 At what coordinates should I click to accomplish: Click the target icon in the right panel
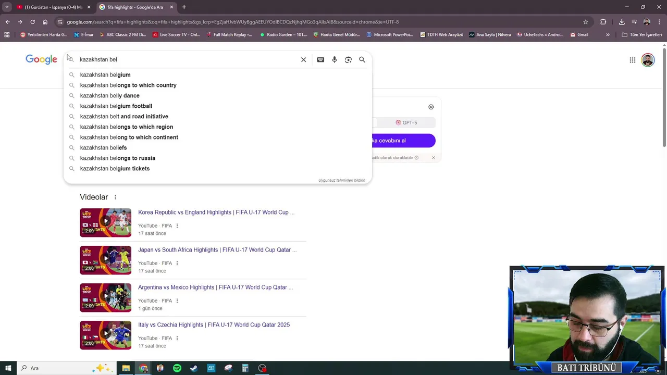click(431, 107)
